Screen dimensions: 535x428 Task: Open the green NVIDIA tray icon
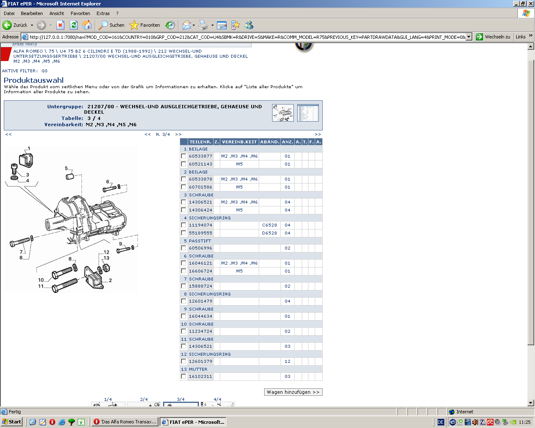513,422
